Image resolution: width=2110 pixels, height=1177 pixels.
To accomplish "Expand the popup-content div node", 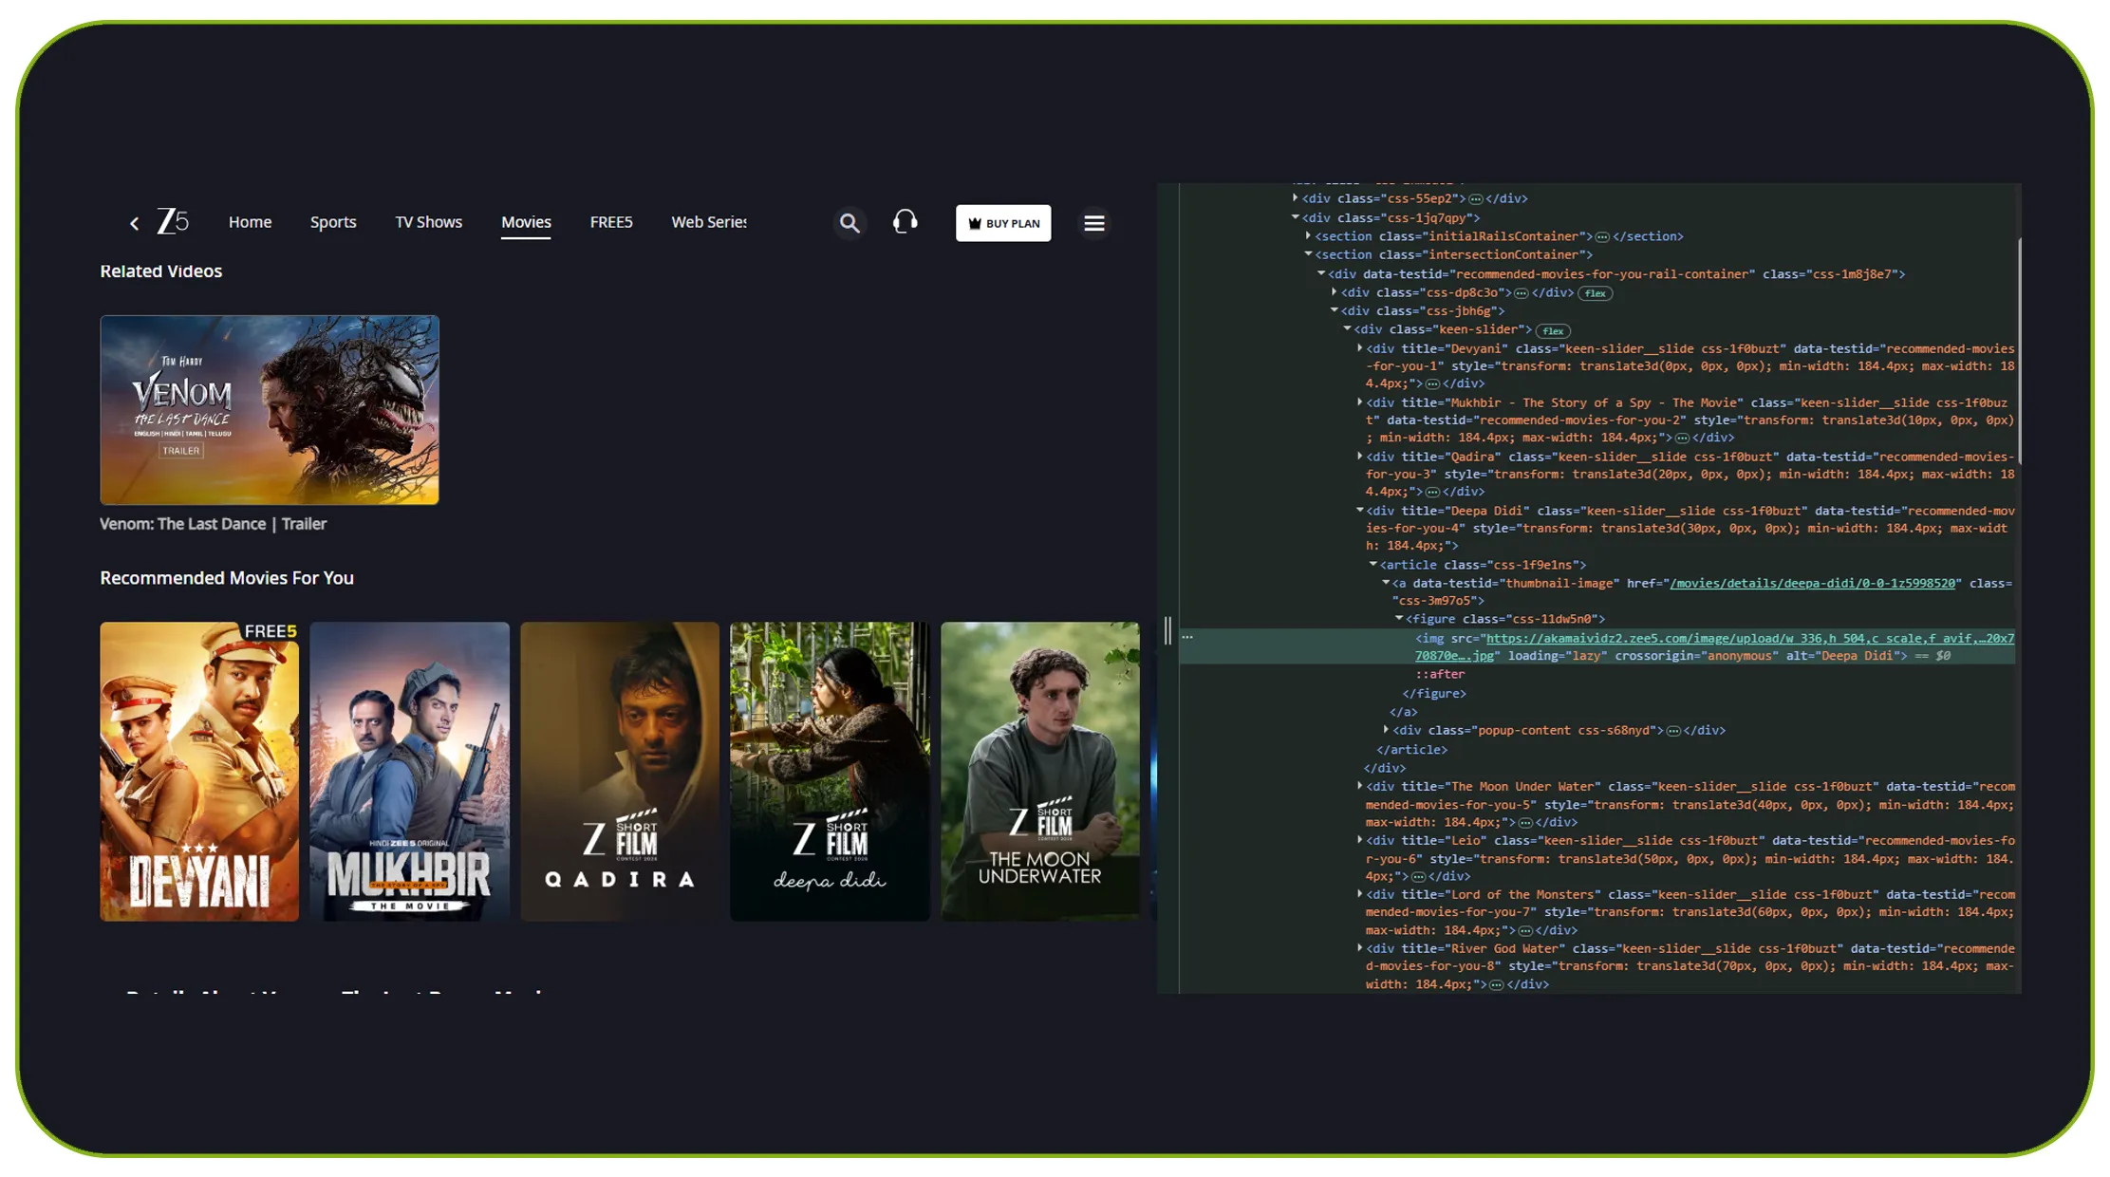I will [x=1386, y=730].
